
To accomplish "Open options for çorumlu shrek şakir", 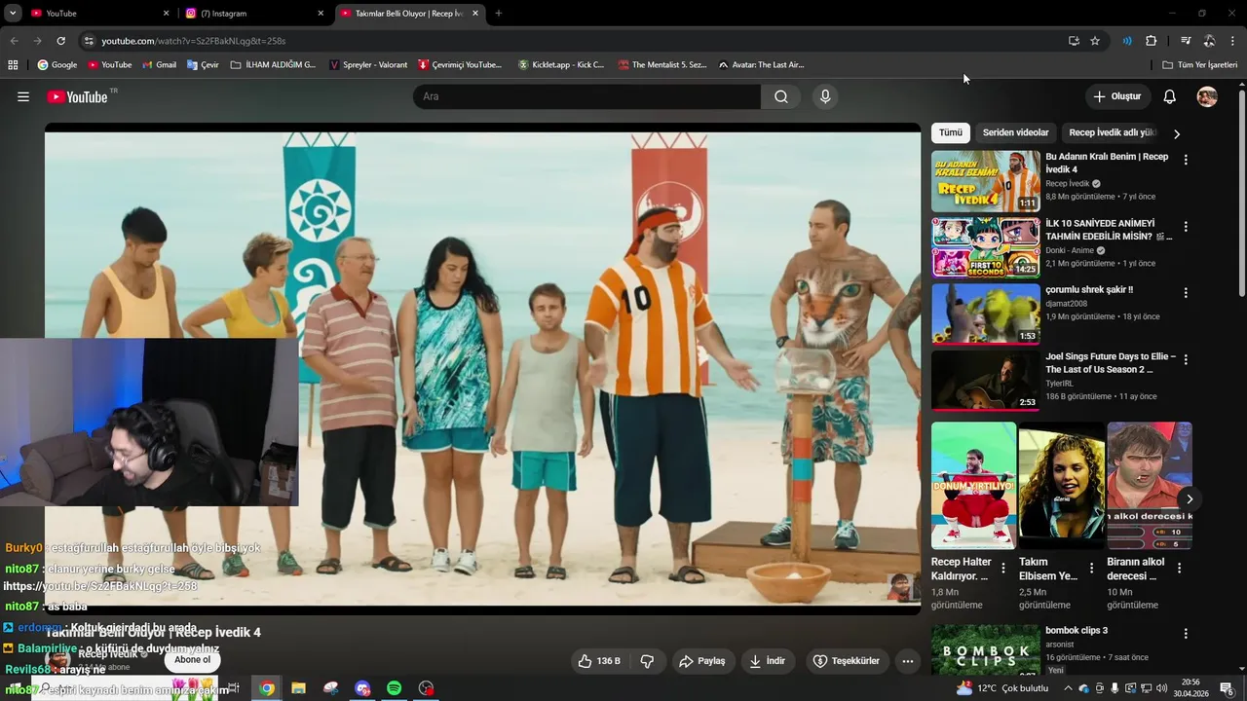I will [x=1186, y=292].
